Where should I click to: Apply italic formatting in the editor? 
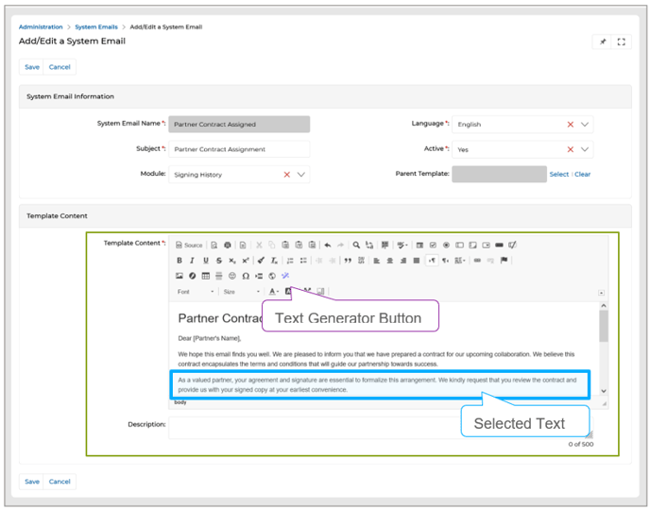point(193,261)
